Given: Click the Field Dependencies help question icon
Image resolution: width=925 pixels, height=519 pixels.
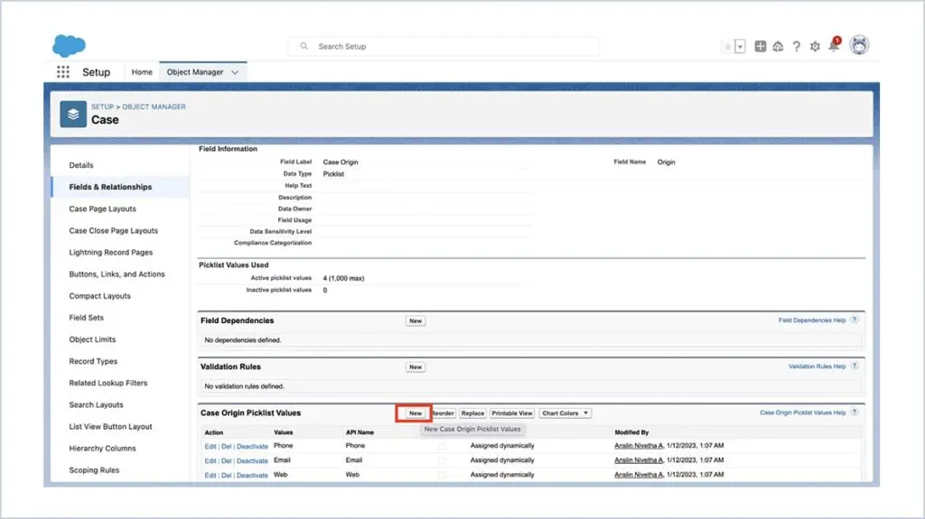Looking at the screenshot, I should tap(855, 320).
